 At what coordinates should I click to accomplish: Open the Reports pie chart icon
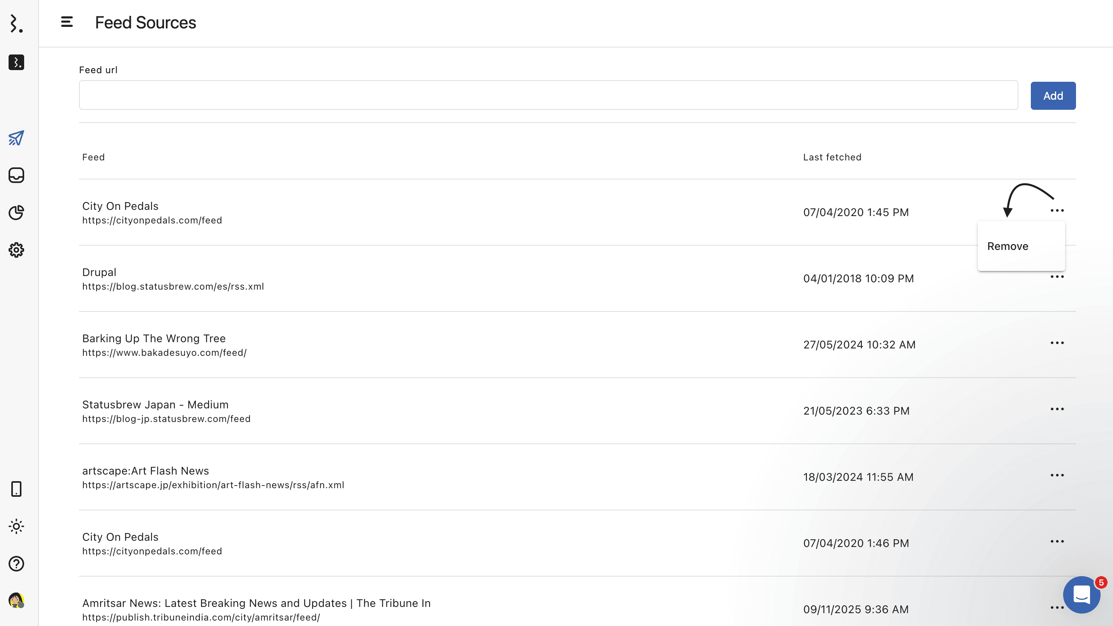tap(16, 213)
